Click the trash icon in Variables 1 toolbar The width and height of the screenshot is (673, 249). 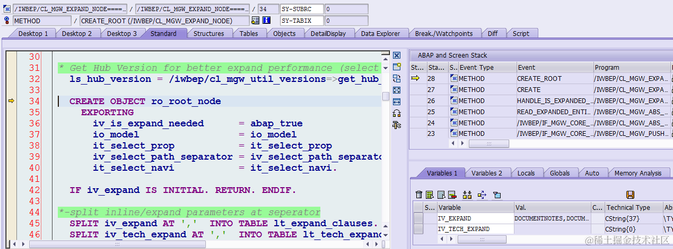[419, 195]
